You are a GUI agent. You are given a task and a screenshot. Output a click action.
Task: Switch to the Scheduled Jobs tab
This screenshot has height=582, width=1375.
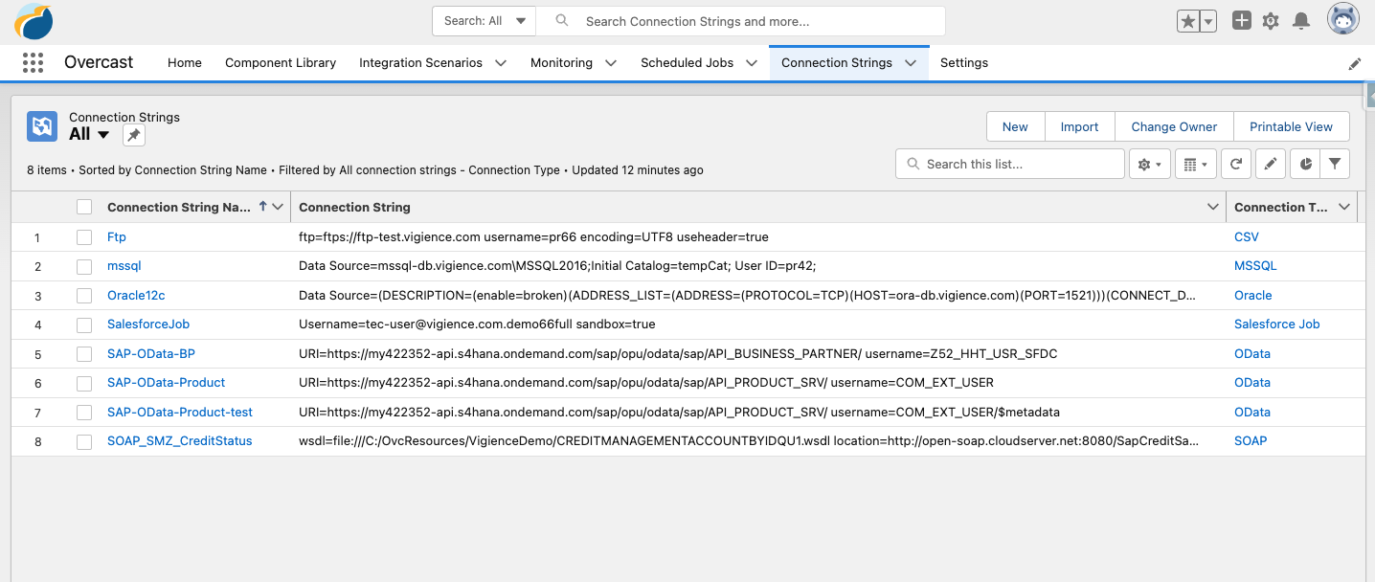pos(687,63)
